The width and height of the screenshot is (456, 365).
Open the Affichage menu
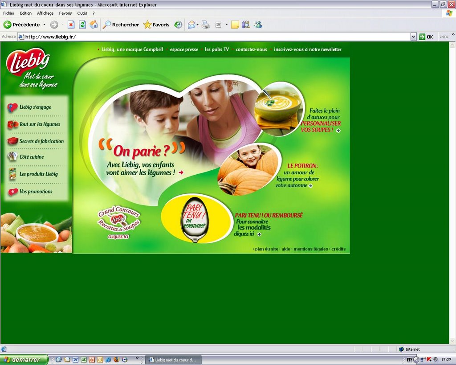pyautogui.click(x=45, y=13)
